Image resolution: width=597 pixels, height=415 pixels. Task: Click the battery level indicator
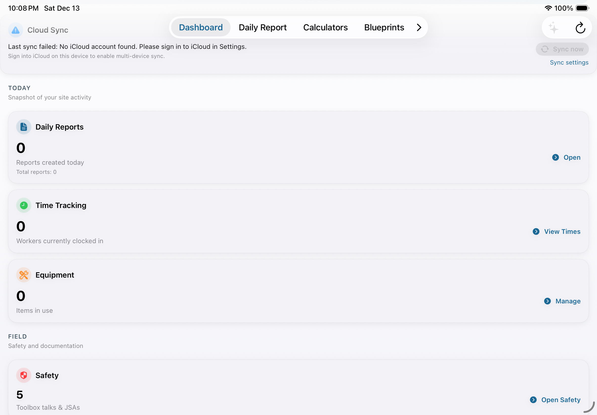coord(582,8)
